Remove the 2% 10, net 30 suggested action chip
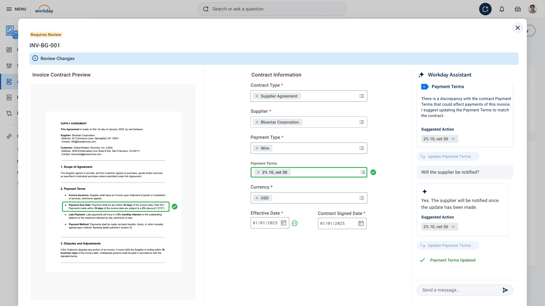 pos(453,139)
